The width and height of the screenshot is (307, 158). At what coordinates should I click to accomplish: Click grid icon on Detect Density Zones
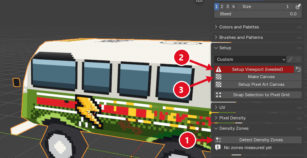219,140
